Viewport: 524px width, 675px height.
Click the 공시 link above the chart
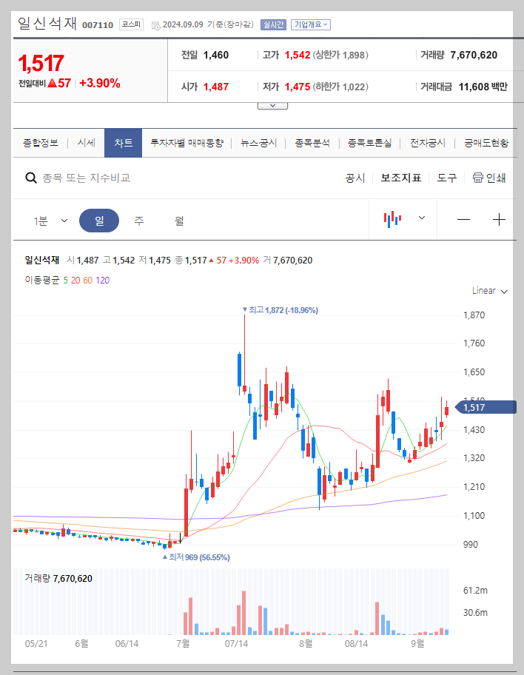[x=356, y=178]
